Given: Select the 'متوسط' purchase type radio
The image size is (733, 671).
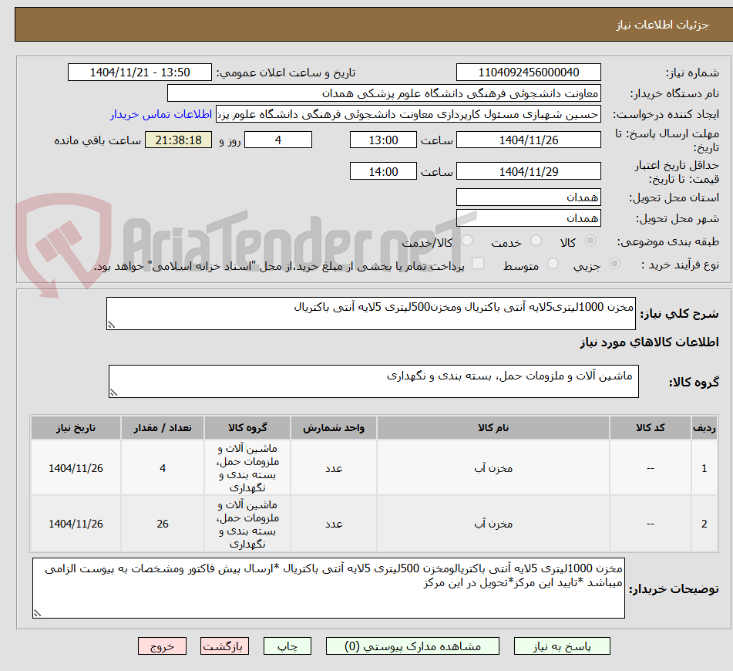Looking at the screenshot, I should coord(553,264).
